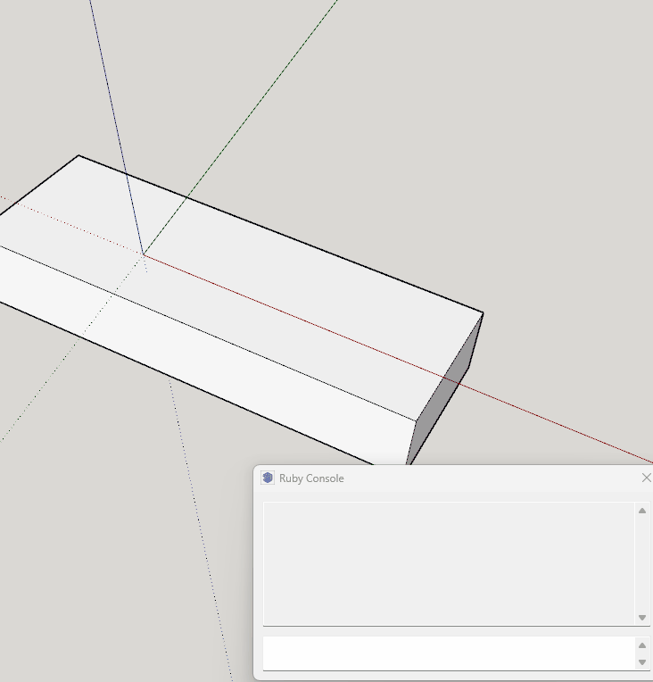The height and width of the screenshot is (682, 653).
Task: Click input field scroll-up arrow
Action: pos(642,645)
